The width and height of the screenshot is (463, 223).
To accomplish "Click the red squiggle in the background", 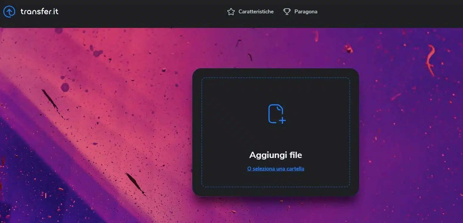I will (430, 59).
